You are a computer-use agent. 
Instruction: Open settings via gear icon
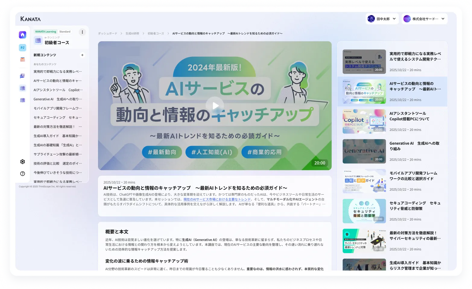click(x=22, y=162)
